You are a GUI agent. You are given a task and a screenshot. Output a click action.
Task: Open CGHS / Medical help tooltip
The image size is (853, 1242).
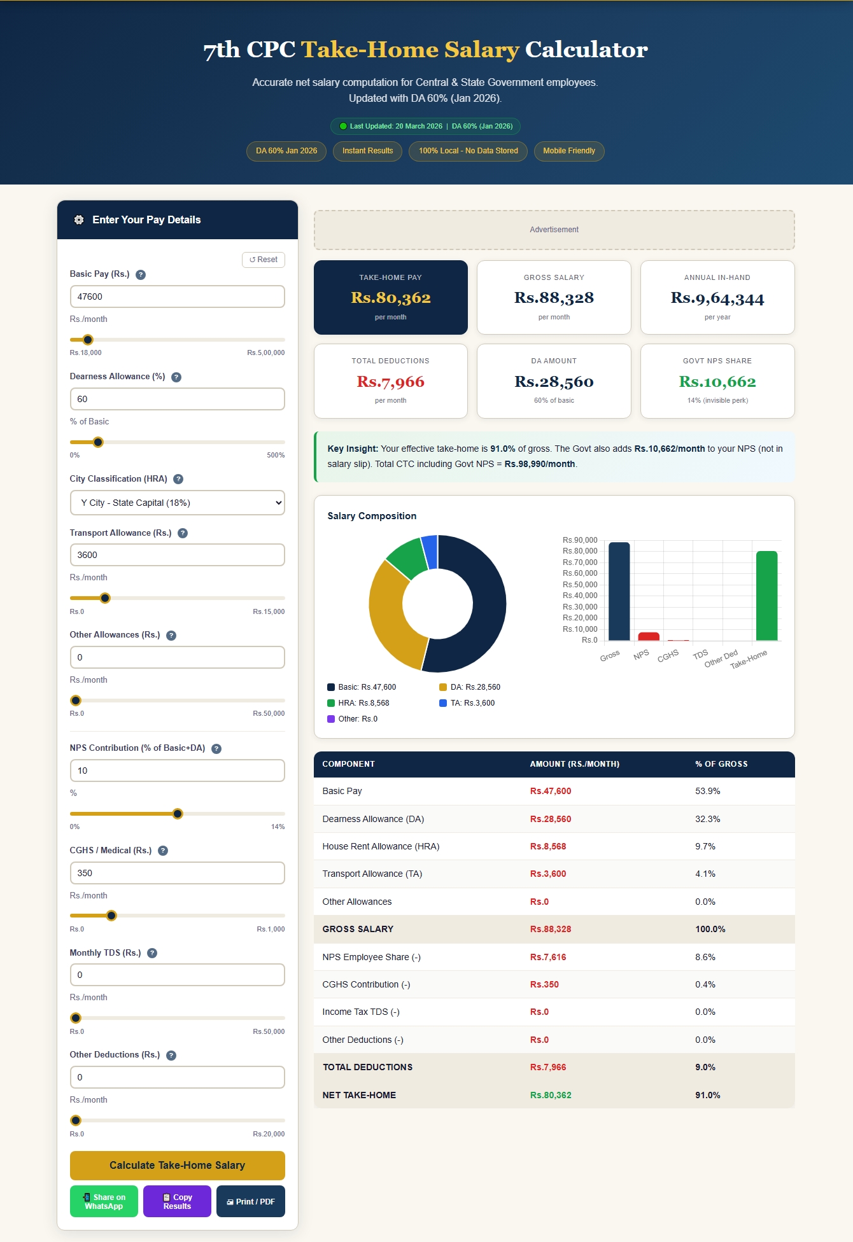click(163, 851)
